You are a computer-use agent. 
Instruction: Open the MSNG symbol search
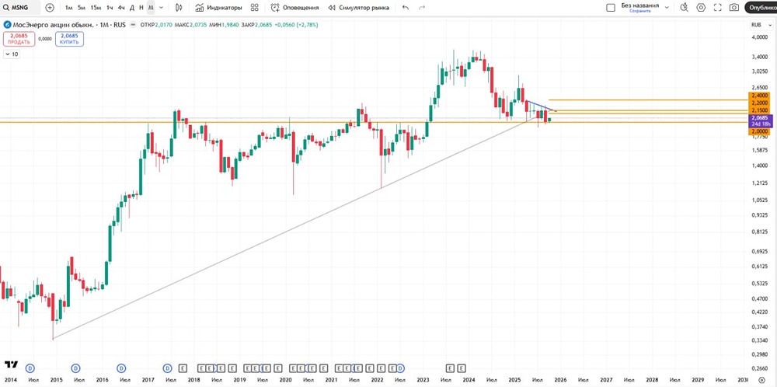(x=20, y=8)
